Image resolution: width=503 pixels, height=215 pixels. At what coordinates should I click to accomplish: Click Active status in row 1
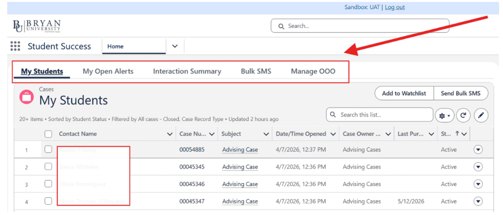click(x=448, y=149)
